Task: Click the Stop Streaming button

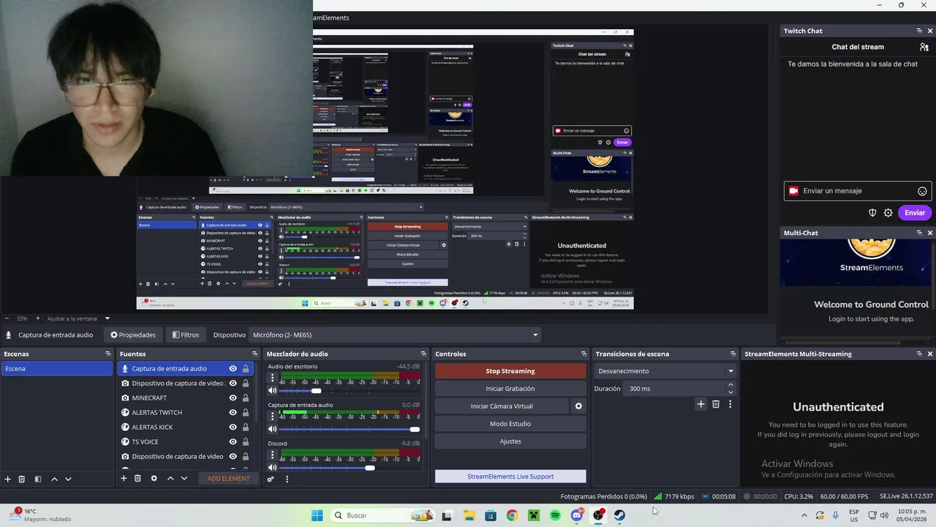Action: coord(510,371)
